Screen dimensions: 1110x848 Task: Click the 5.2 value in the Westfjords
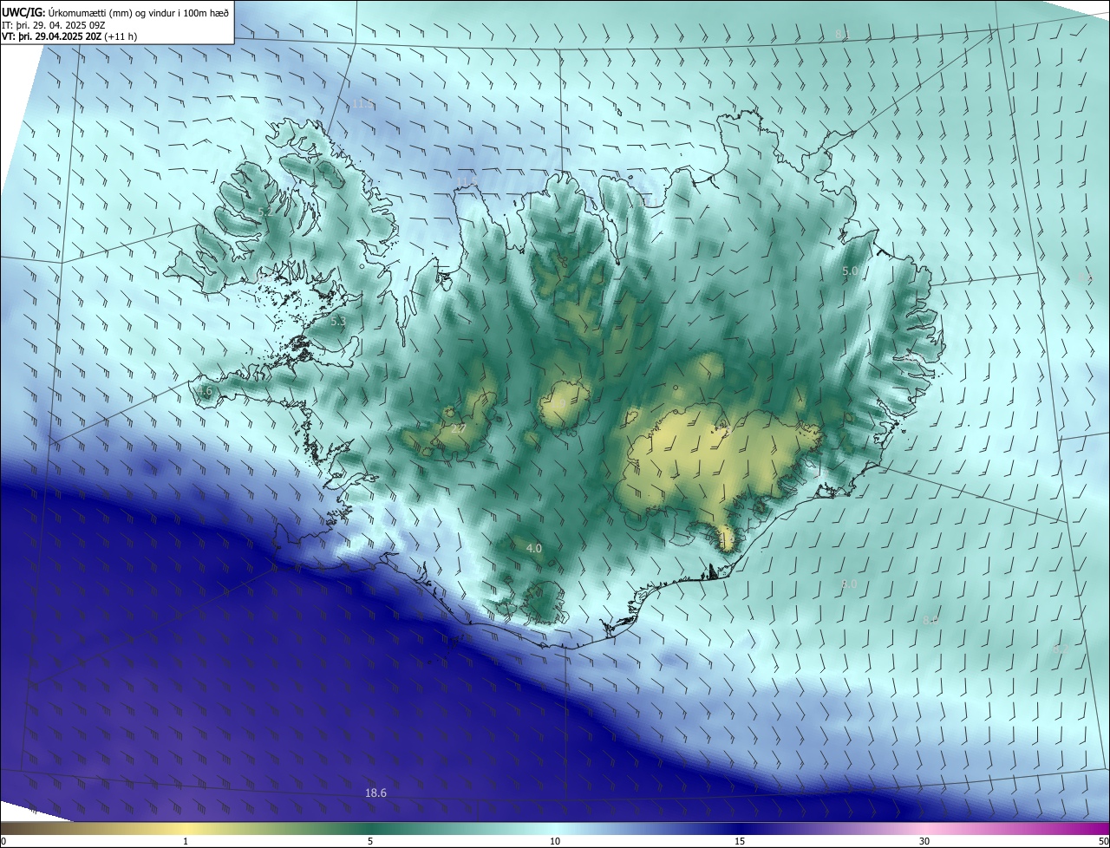pyautogui.click(x=266, y=212)
